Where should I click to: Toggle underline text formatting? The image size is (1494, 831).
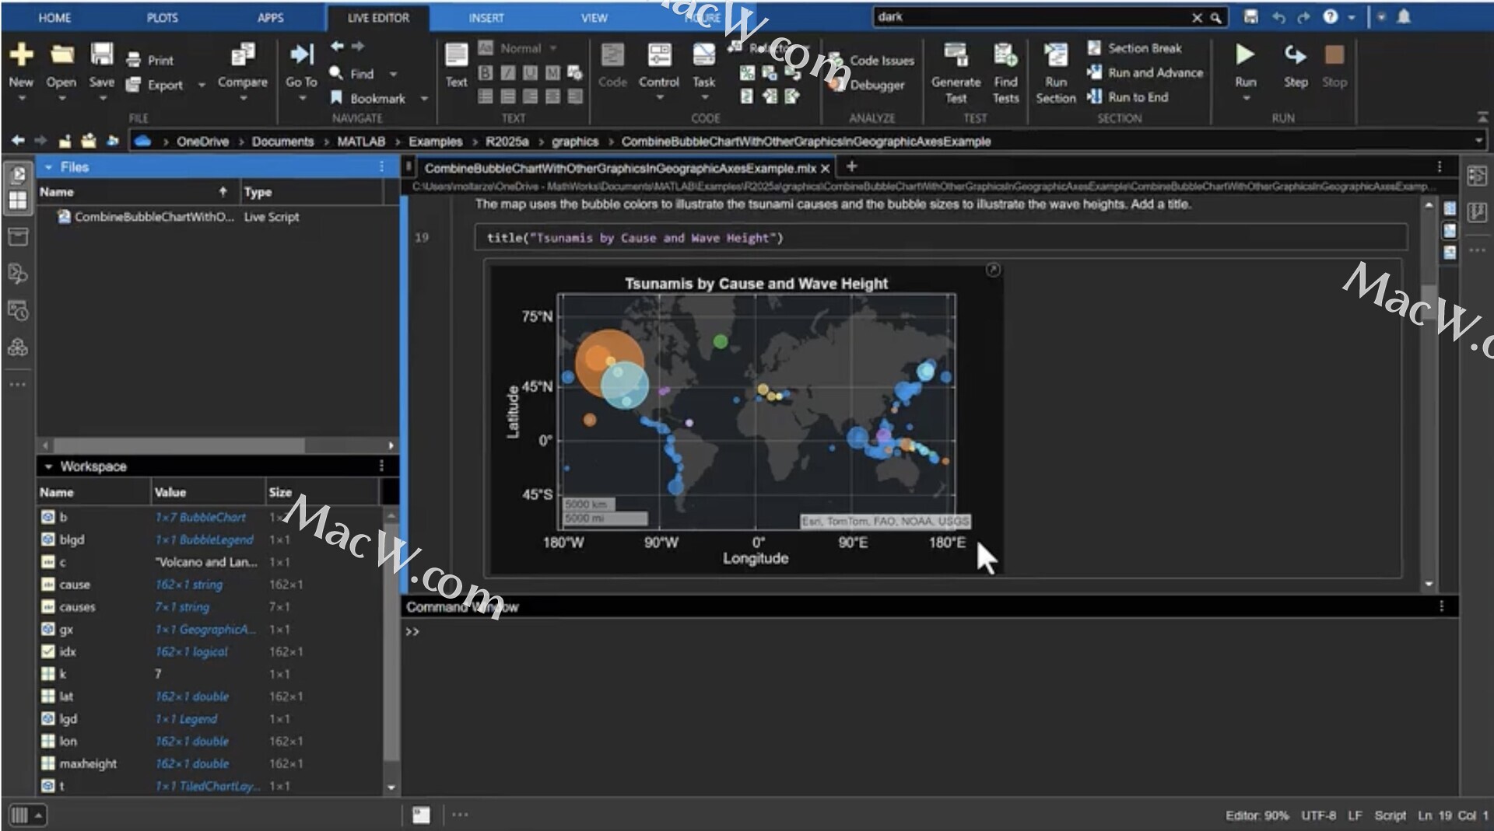click(x=530, y=73)
